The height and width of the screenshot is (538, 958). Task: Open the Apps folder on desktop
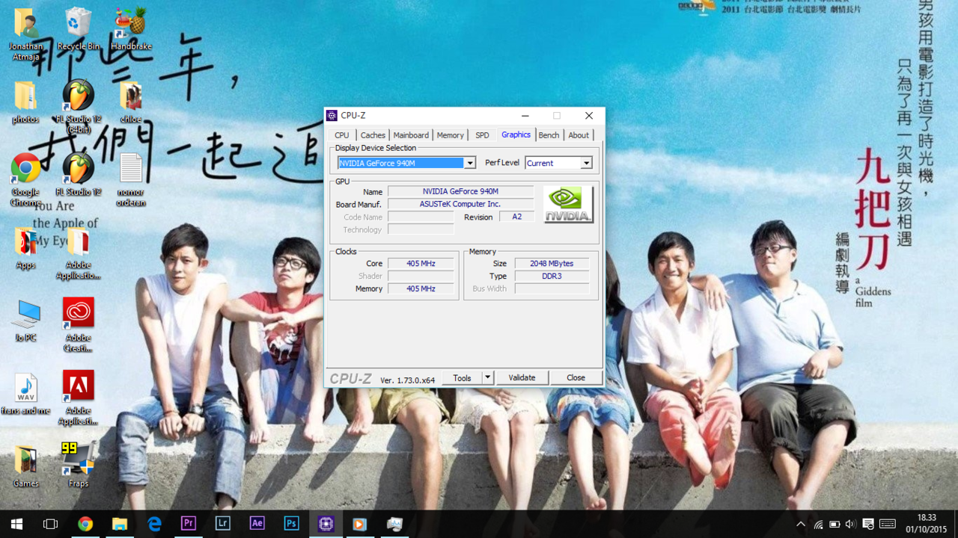click(25, 249)
